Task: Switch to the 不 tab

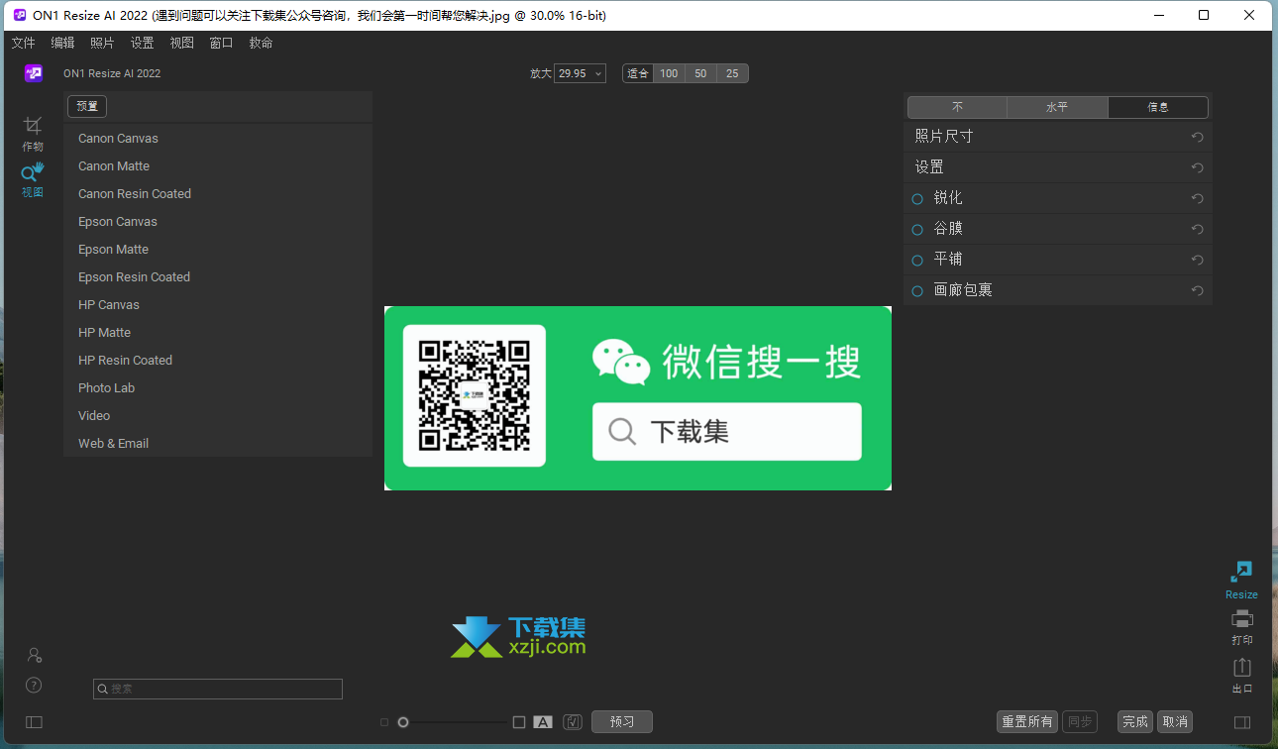Action: click(958, 107)
